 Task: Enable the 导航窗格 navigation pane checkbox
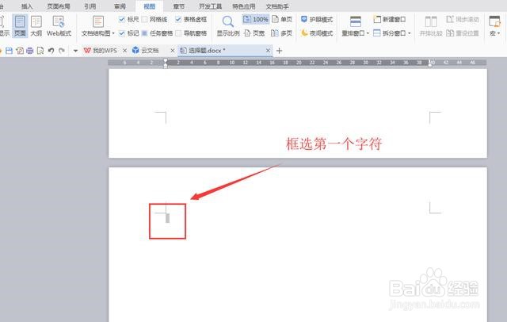pyautogui.click(x=178, y=33)
